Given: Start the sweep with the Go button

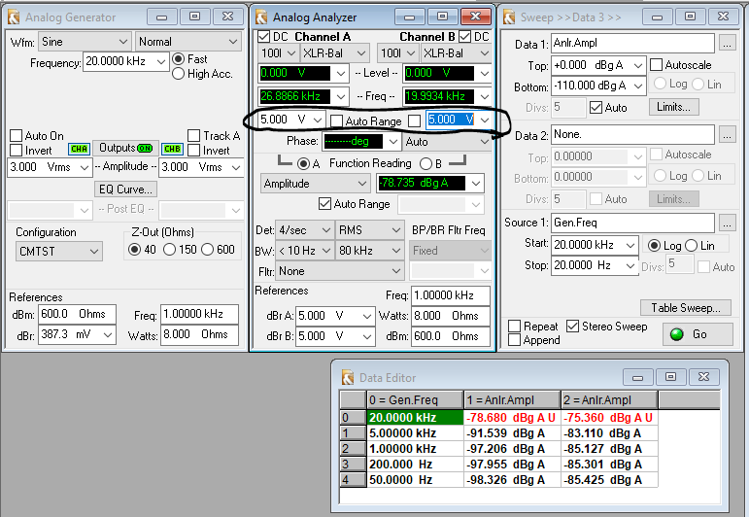Looking at the screenshot, I should point(698,334).
